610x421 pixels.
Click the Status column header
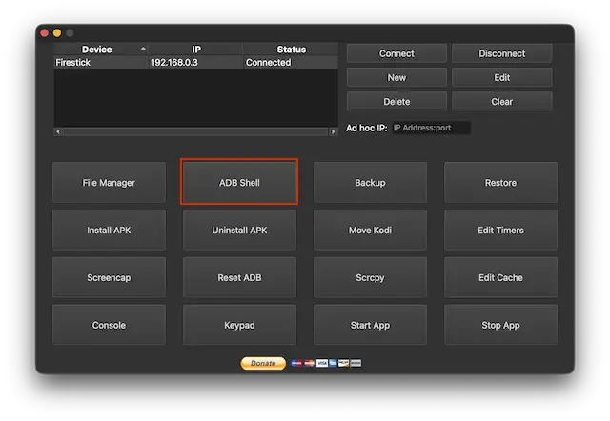point(291,50)
